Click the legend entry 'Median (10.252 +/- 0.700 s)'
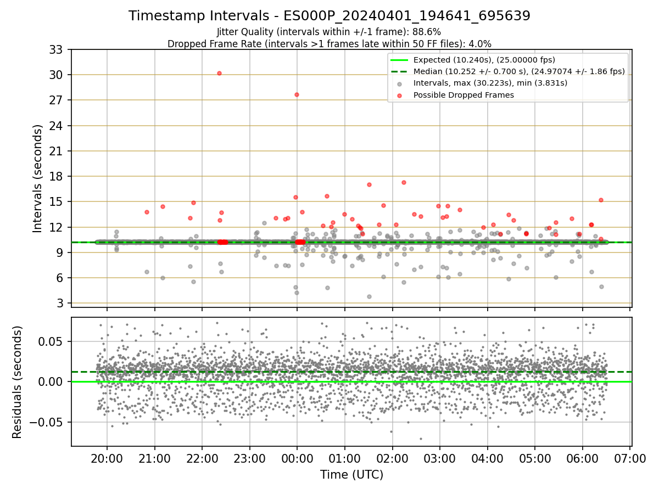Screen dimensions: 659x494 coord(519,71)
